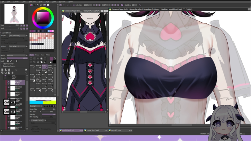The width and height of the screenshot is (251, 141).
Task: Open the brush Normal mode dropdown
Action: [x=36, y=106]
